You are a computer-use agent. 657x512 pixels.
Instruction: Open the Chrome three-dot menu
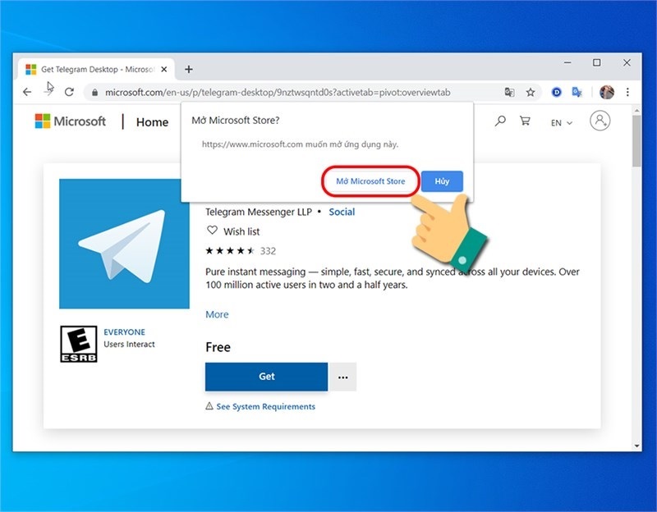tap(627, 93)
